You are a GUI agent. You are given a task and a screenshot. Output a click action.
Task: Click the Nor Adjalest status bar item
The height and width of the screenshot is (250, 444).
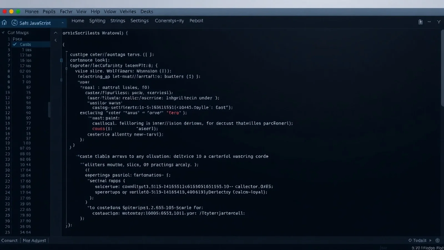coord(34,240)
